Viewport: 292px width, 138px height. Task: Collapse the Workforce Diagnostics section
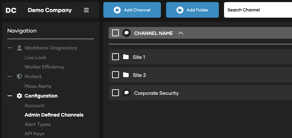tap(10, 48)
